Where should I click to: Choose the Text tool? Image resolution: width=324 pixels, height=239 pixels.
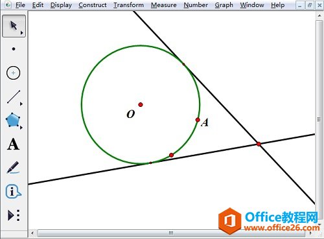click(x=14, y=144)
